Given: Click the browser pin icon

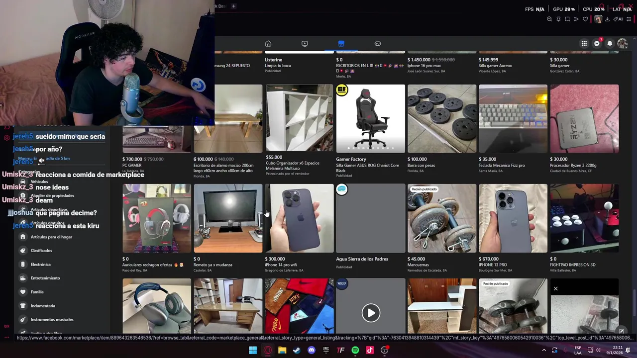Looking at the screenshot, I should (558, 19).
